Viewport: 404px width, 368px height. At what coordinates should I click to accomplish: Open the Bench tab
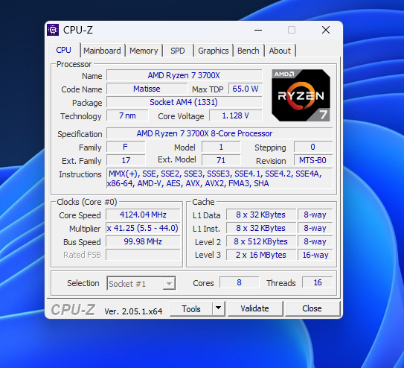(x=248, y=51)
